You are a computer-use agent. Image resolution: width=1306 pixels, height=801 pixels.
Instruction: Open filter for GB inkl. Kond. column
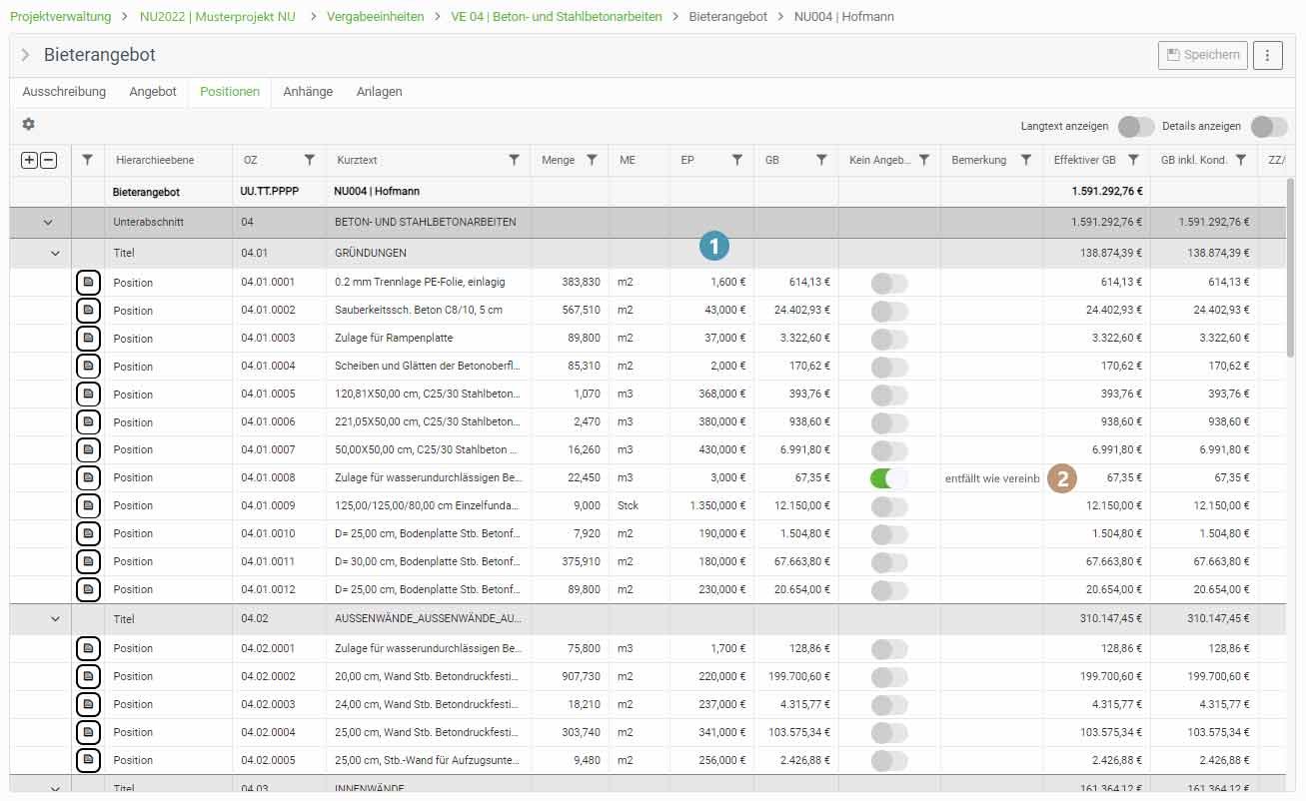pyautogui.click(x=1241, y=160)
